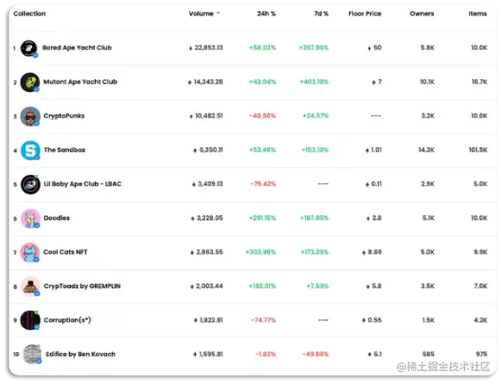This screenshot has width=502, height=384.
Task: Open Mutant Ape Yacht Club link
Action: [80, 82]
